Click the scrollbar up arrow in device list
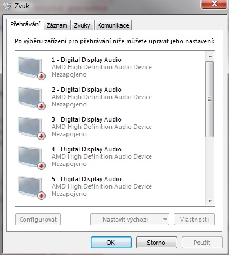 pyautogui.click(x=210, y=56)
